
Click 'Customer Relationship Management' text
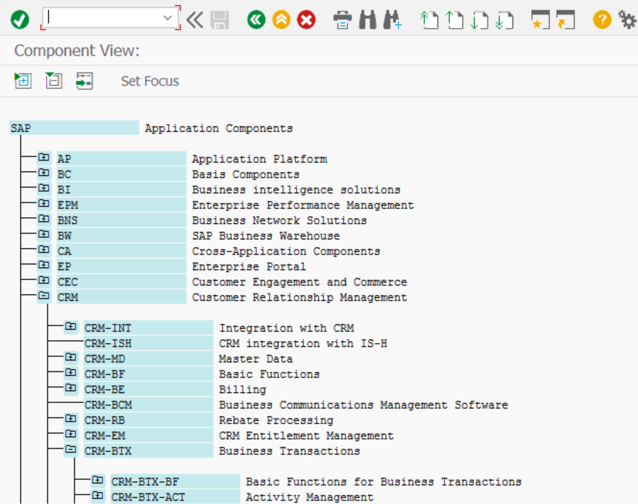[300, 297]
